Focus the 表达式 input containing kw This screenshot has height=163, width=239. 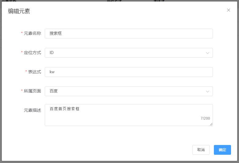coord(129,72)
